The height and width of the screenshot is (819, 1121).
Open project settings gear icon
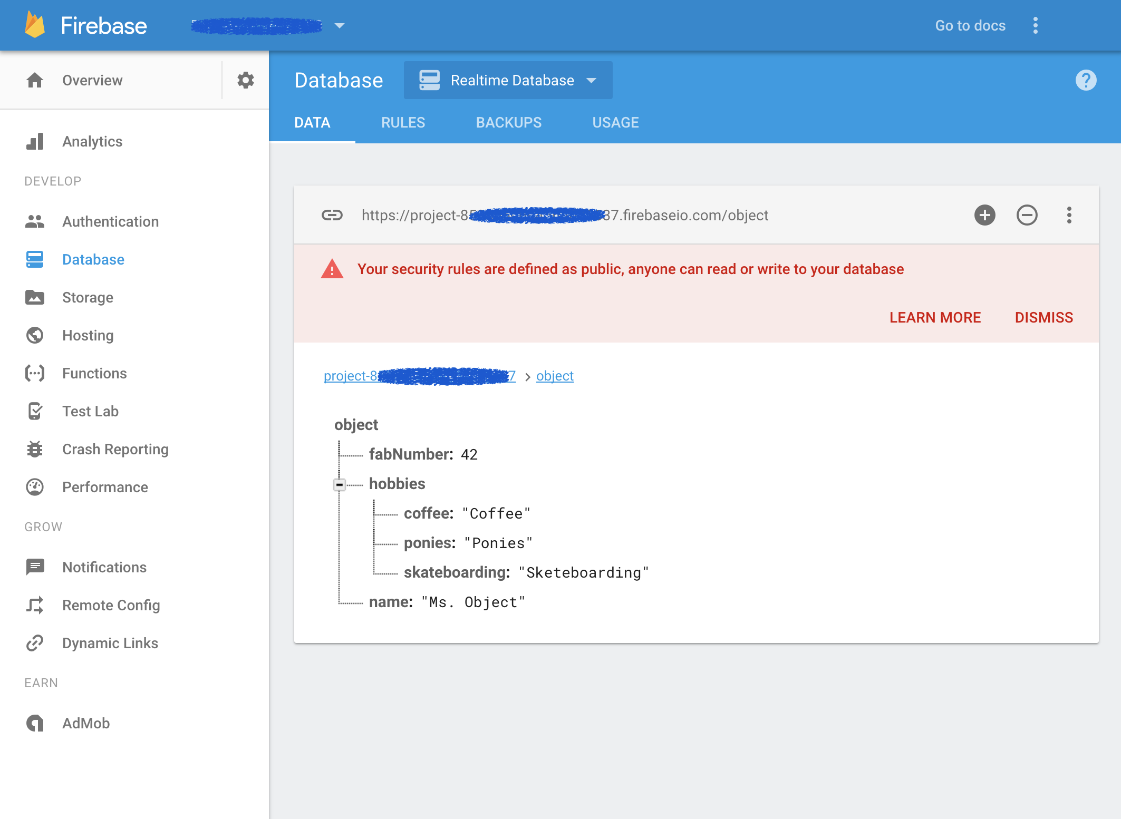[246, 80]
